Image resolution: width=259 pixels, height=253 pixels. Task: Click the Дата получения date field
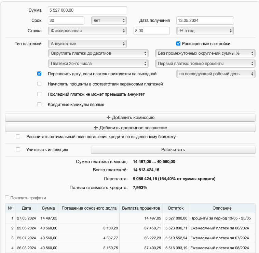click(x=205, y=21)
